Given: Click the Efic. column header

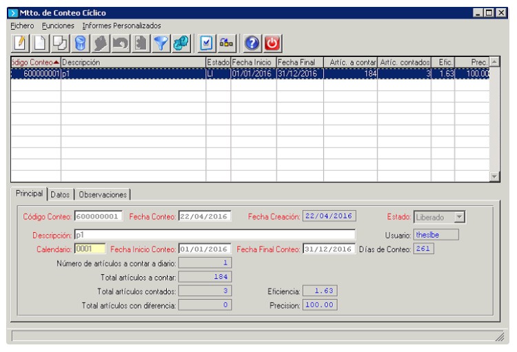Looking at the screenshot, I should 443,62.
